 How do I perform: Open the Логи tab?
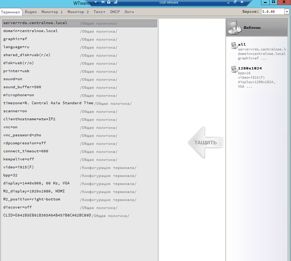pos(129,12)
